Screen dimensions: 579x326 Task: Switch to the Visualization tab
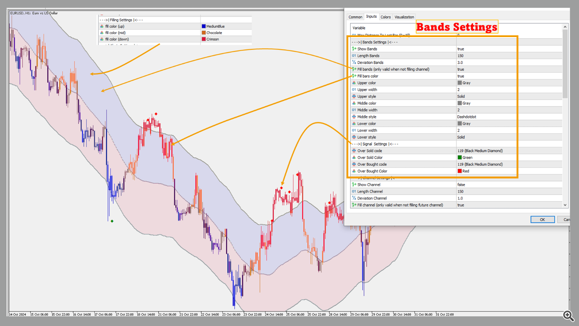404,17
